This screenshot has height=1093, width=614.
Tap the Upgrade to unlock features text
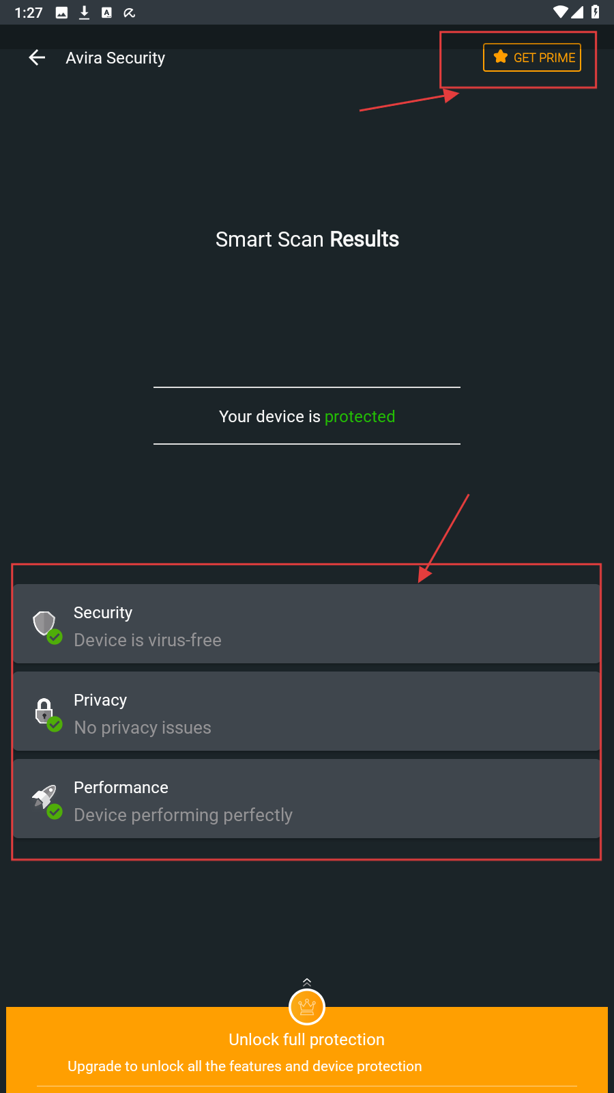coord(244,1066)
